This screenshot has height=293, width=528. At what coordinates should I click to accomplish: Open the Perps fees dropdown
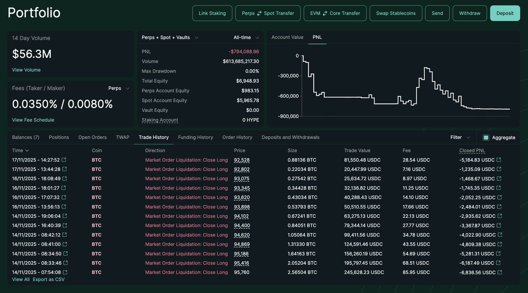tap(119, 88)
